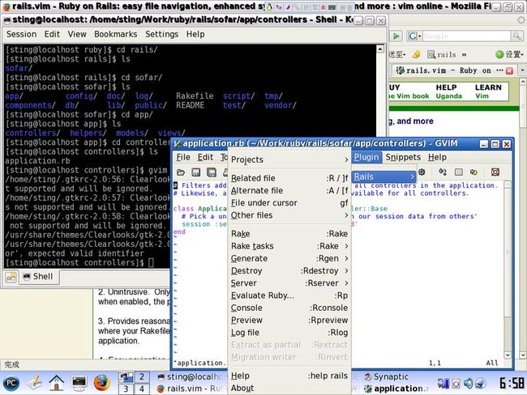Screen dimensions: 527x395
Task: Switch to sting@localhost taskbar entry
Action: pyautogui.click(x=189, y=377)
